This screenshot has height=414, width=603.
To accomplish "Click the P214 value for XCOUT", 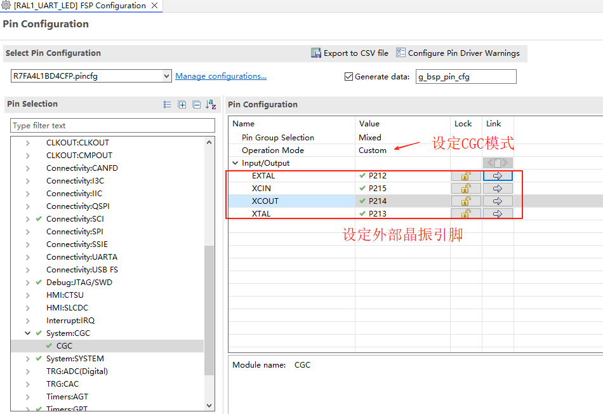I will click(x=377, y=201).
